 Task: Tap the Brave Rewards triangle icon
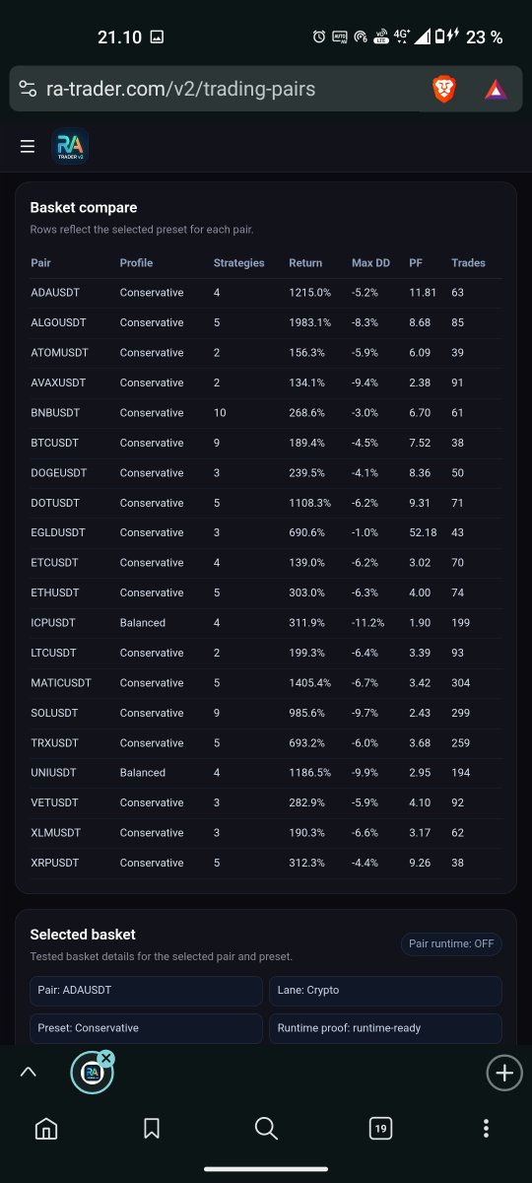[495, 90]
